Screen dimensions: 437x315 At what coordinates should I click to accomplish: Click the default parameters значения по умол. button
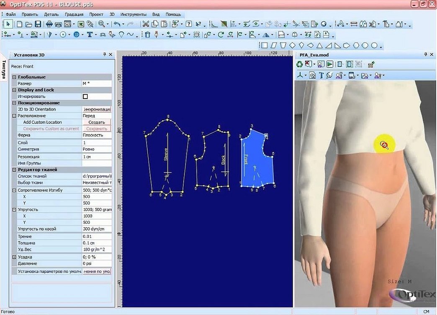click(97, 271)
